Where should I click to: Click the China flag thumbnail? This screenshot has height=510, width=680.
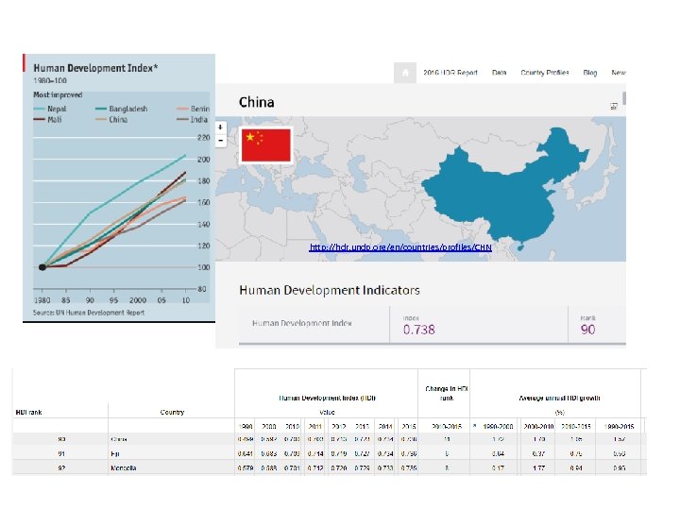265,145
